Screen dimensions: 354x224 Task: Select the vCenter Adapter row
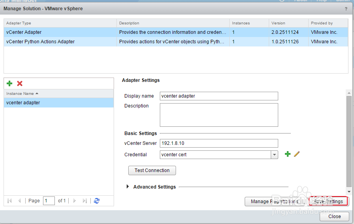pyautogui.click(x=176, y=32)
